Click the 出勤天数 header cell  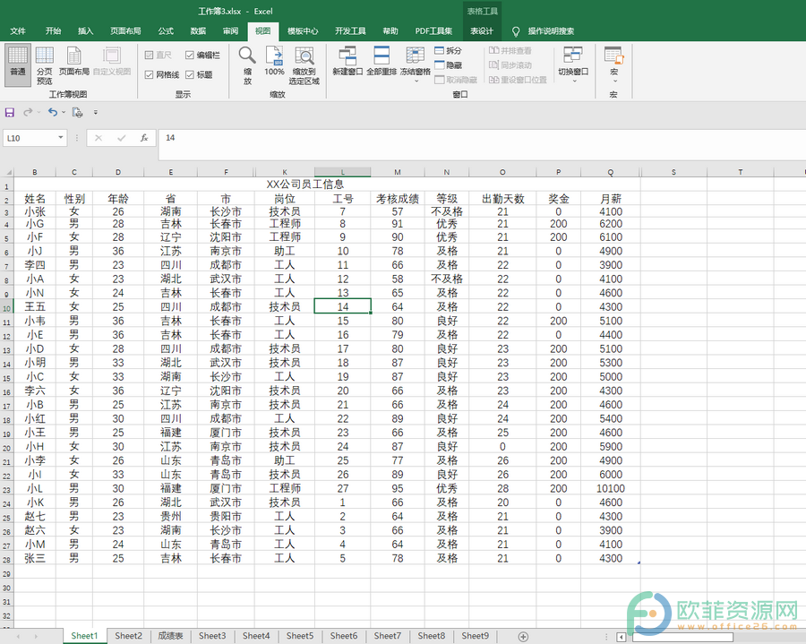tap(502, 199)
